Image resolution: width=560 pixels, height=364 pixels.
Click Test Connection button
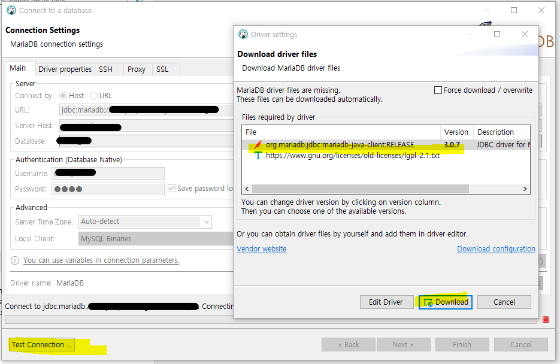(x=42, y=344)
